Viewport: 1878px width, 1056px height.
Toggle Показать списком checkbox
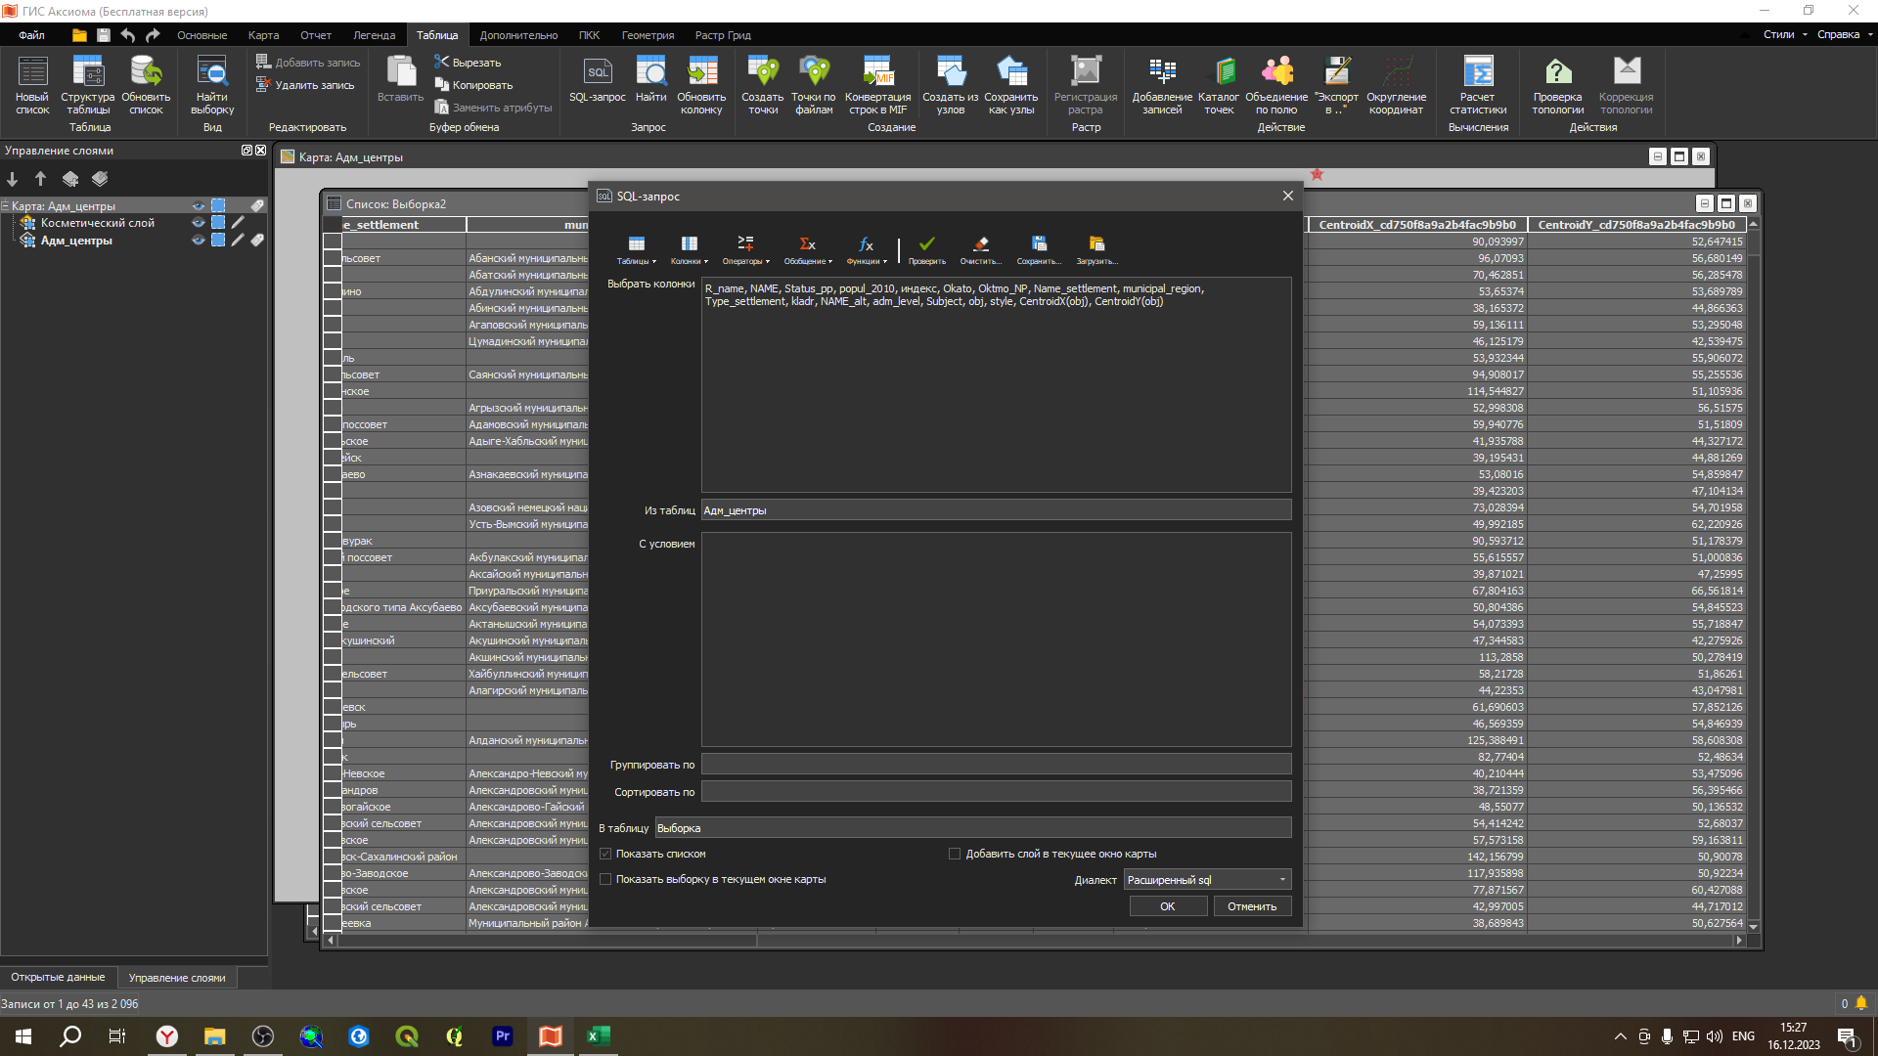[606, 854]
